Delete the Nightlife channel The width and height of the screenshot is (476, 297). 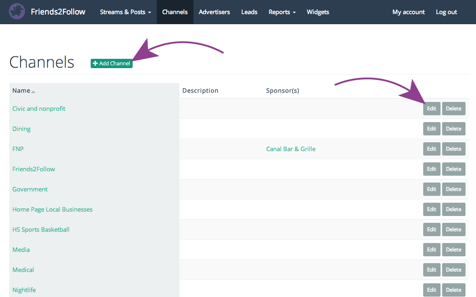453,290
